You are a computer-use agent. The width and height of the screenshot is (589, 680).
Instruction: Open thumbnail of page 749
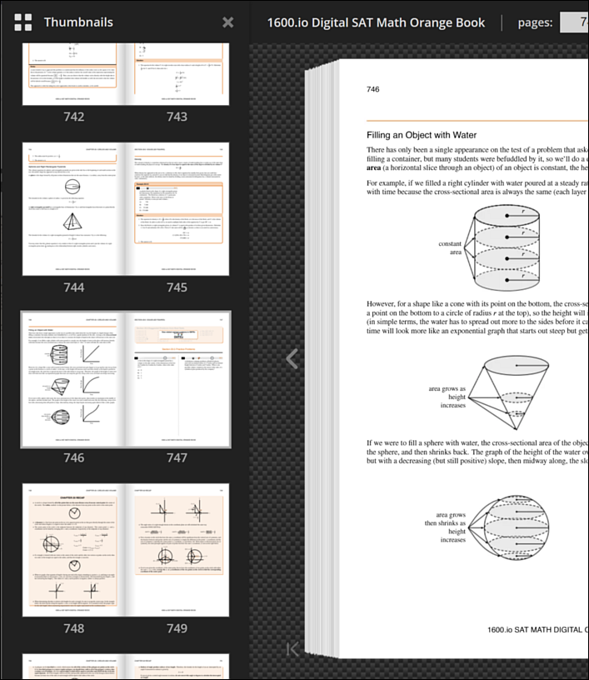pyautogui.click(x=177, y=550)
